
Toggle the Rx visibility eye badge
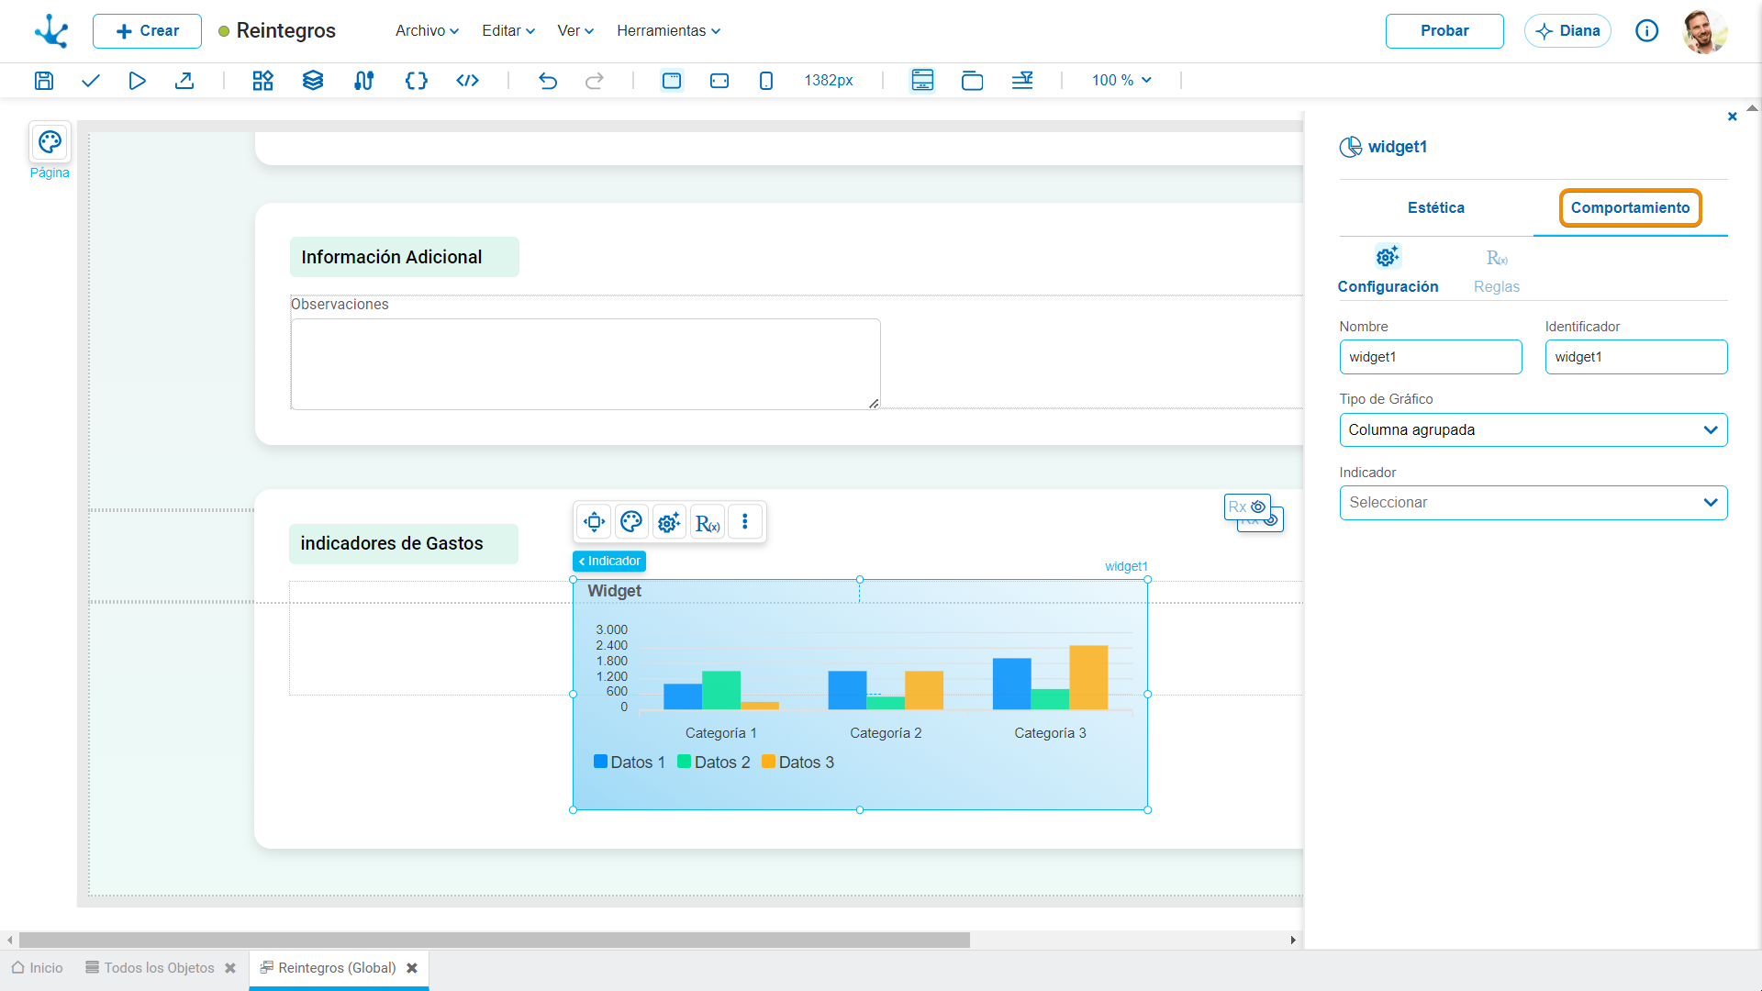pos(1247,507)
